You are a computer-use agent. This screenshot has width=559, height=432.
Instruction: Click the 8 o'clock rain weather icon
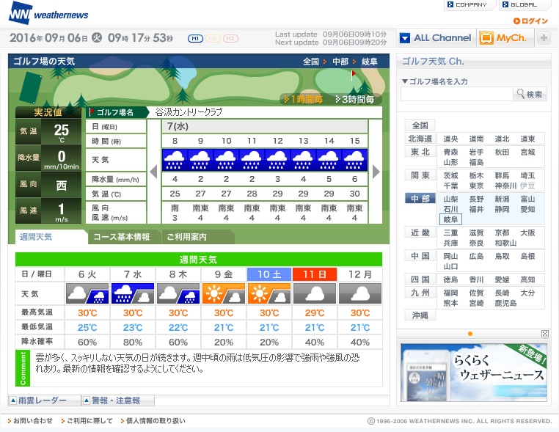pyautogui.click(x=175, y=160)
